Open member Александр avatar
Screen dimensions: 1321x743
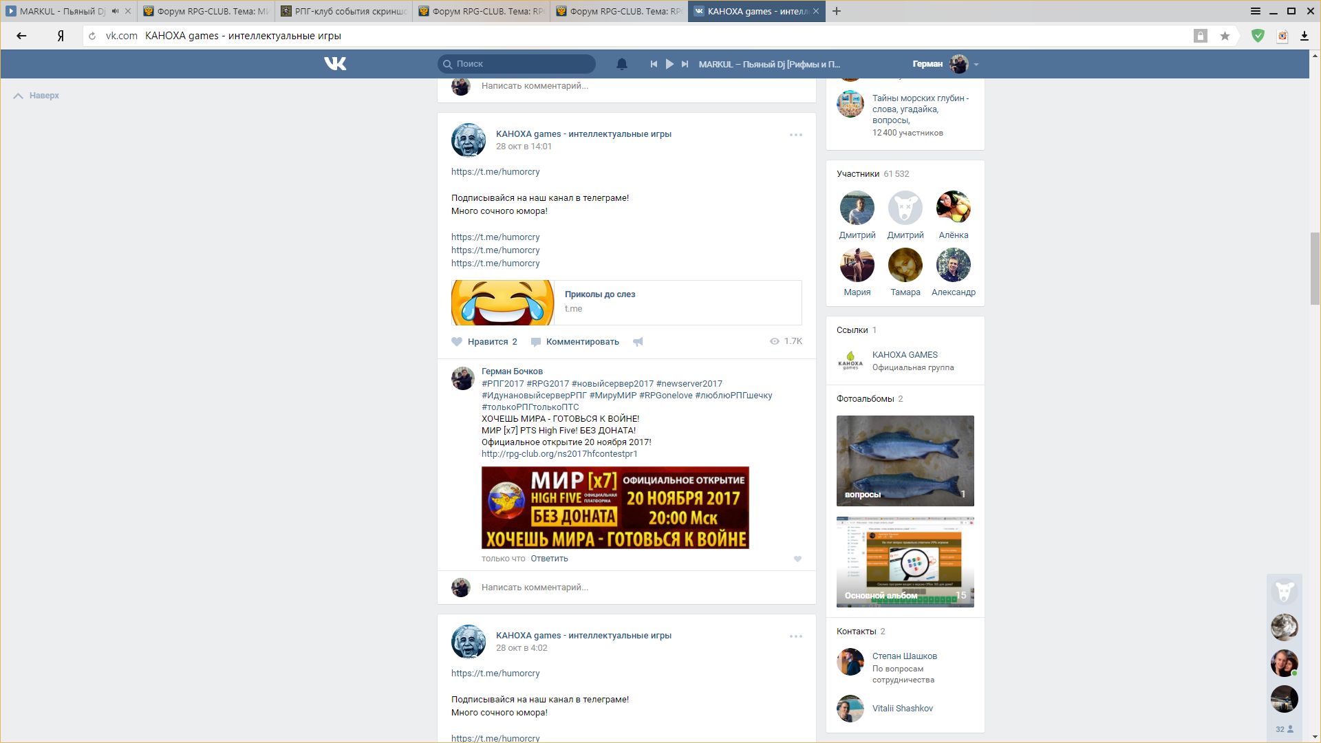click(x=954, y=265)
